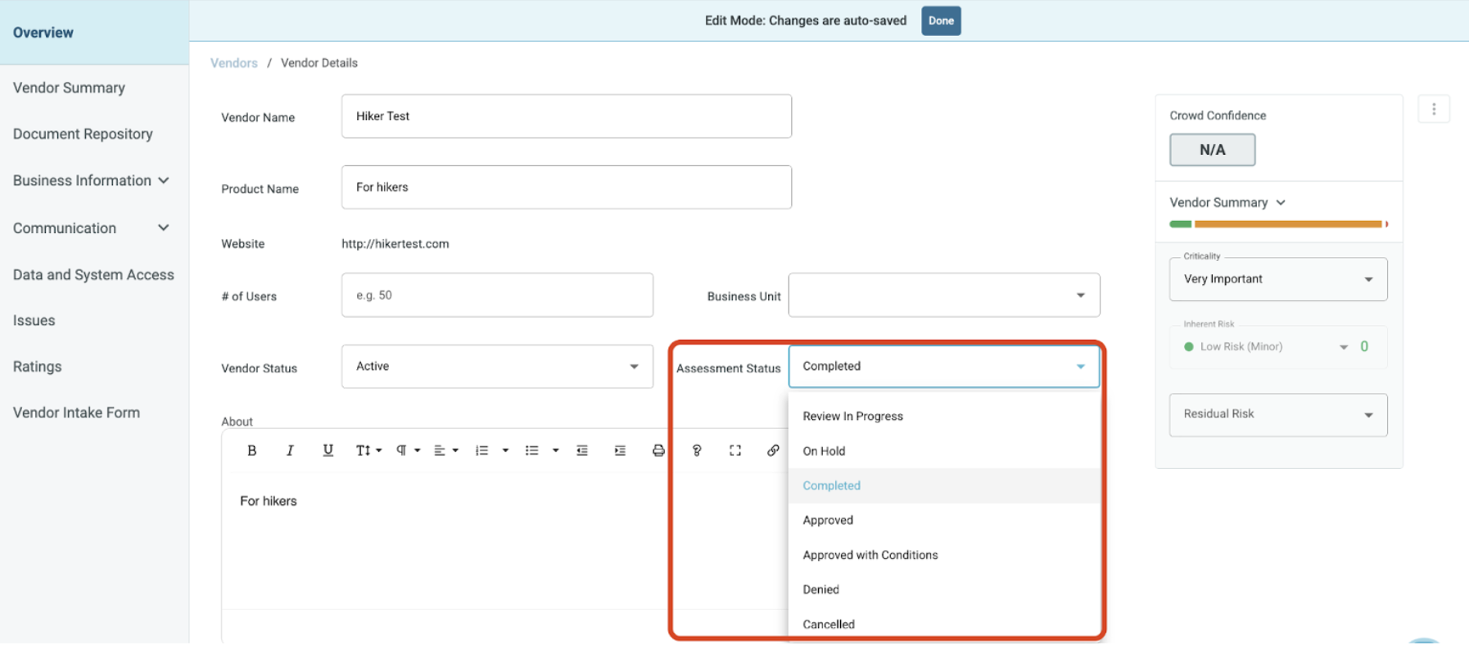Open ordered list style arrow
The image size is (1469, 645).
[x=505, y=450]
